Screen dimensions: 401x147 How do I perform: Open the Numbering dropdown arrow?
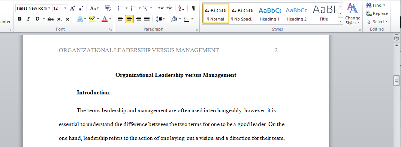point(139,9)
